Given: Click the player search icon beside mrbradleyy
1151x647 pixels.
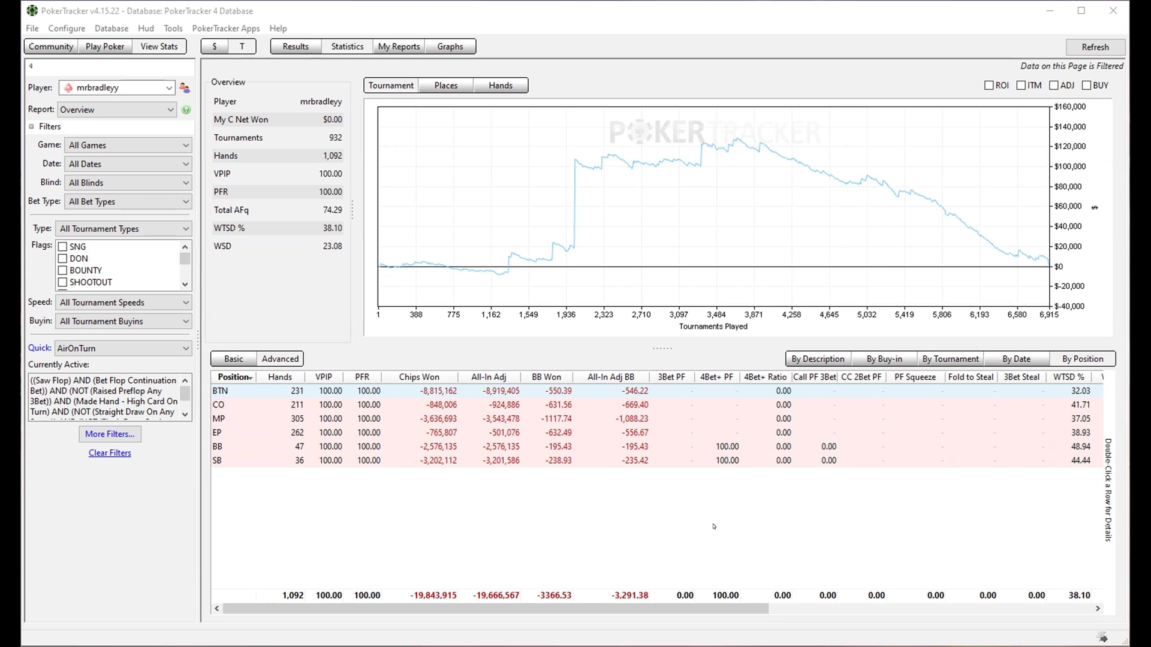Looking at the screenshot, I should [185, 88].
